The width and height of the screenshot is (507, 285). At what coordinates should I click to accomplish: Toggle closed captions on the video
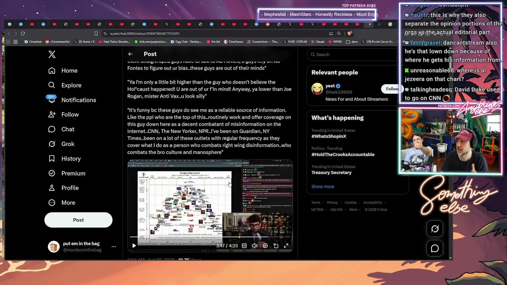click(244, 245)
